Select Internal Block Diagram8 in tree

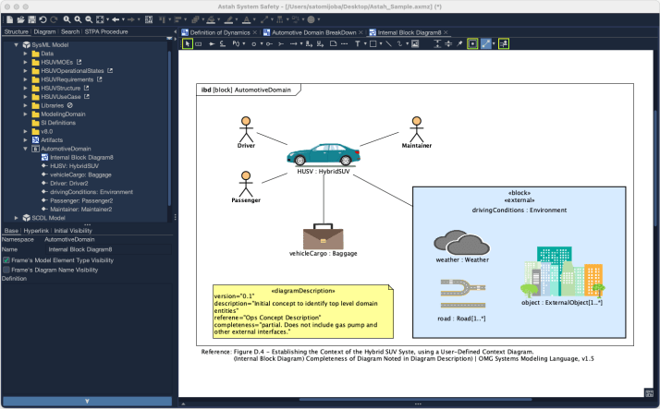(80, 157)
